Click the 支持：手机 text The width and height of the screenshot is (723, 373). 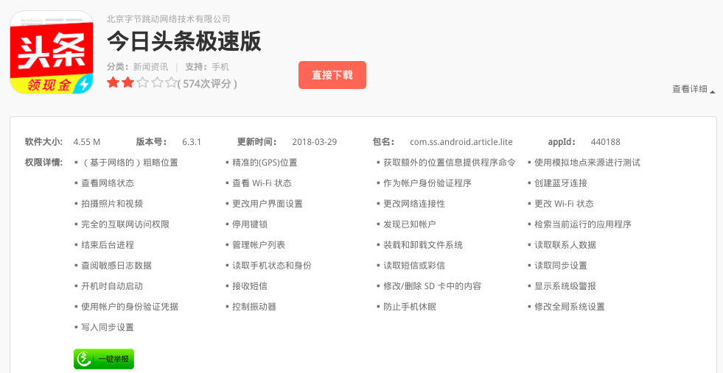(206, 67)
